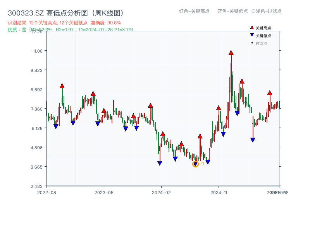Select the red high marker near 9.1 after the peak
This screenshot has height=232, width=310.
pos(242,81)
